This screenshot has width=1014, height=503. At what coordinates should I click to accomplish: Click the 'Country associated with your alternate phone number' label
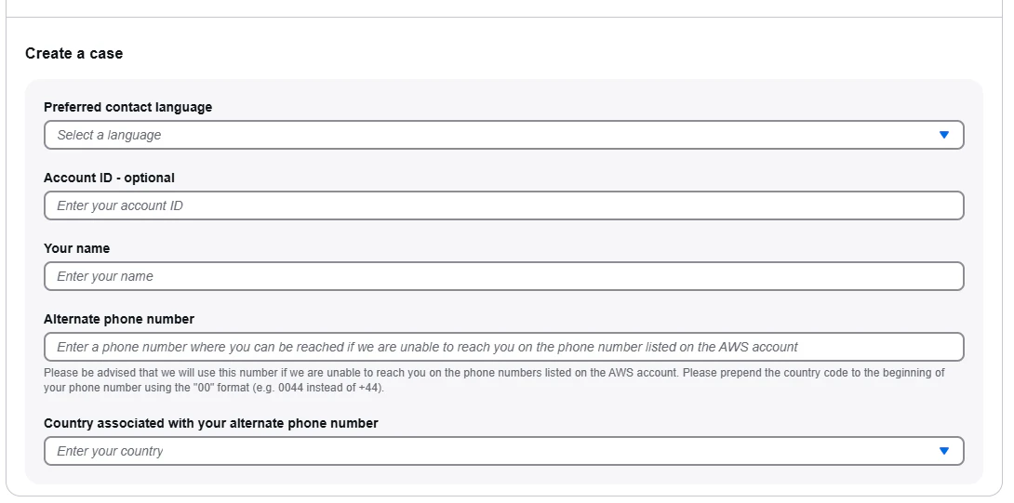(211, 423)
